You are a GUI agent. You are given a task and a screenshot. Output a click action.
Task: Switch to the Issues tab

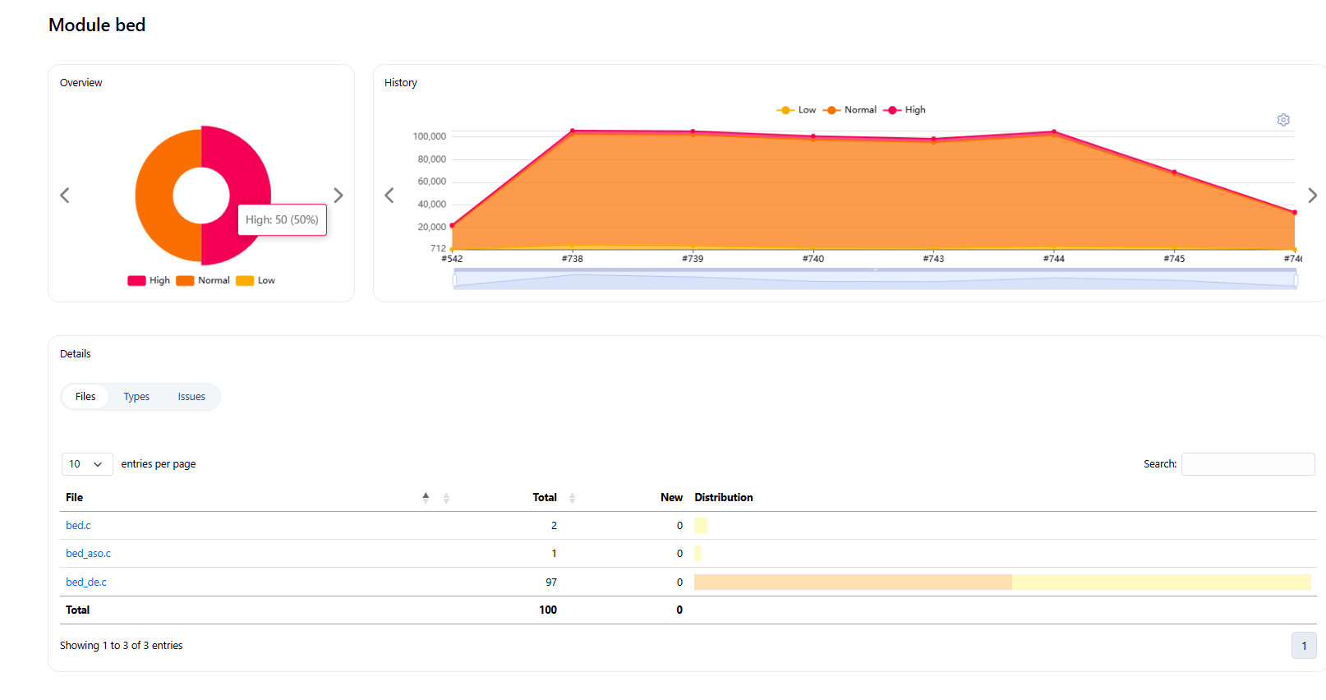click(x=191, y=397)
